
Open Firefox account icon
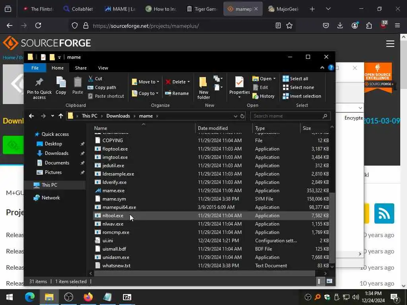pos(355,25)
